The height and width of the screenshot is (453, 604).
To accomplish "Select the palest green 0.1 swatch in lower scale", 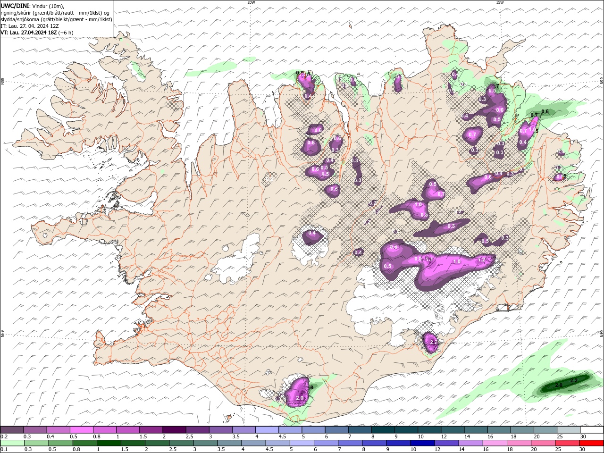I will [x=12, y=443].
